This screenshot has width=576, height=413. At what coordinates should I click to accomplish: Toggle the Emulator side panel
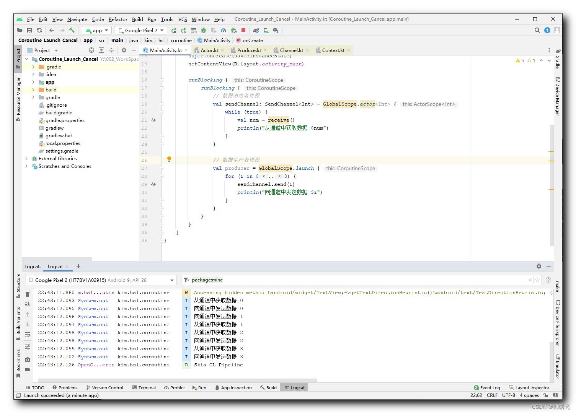coord(558,367)
